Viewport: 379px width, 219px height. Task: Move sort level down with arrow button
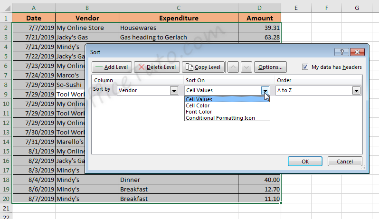coord(246,67)
